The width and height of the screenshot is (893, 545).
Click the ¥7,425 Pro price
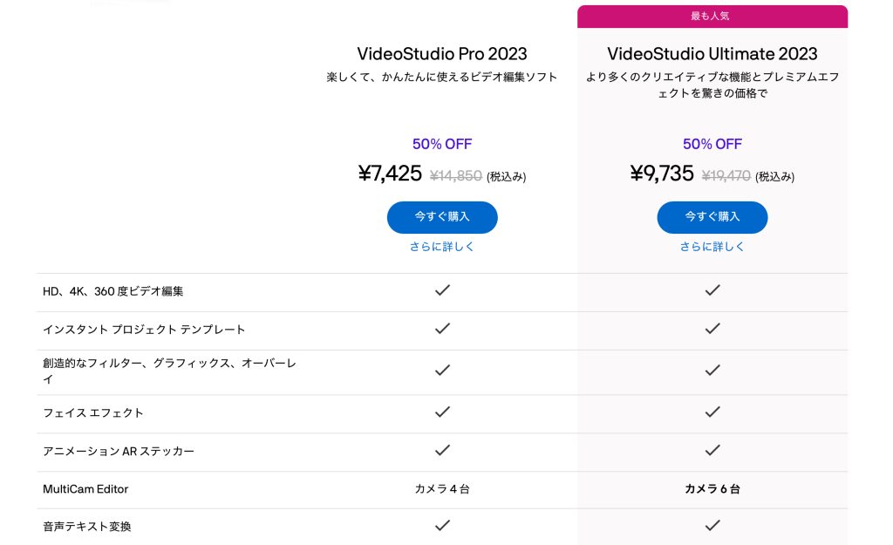(391, 174)
